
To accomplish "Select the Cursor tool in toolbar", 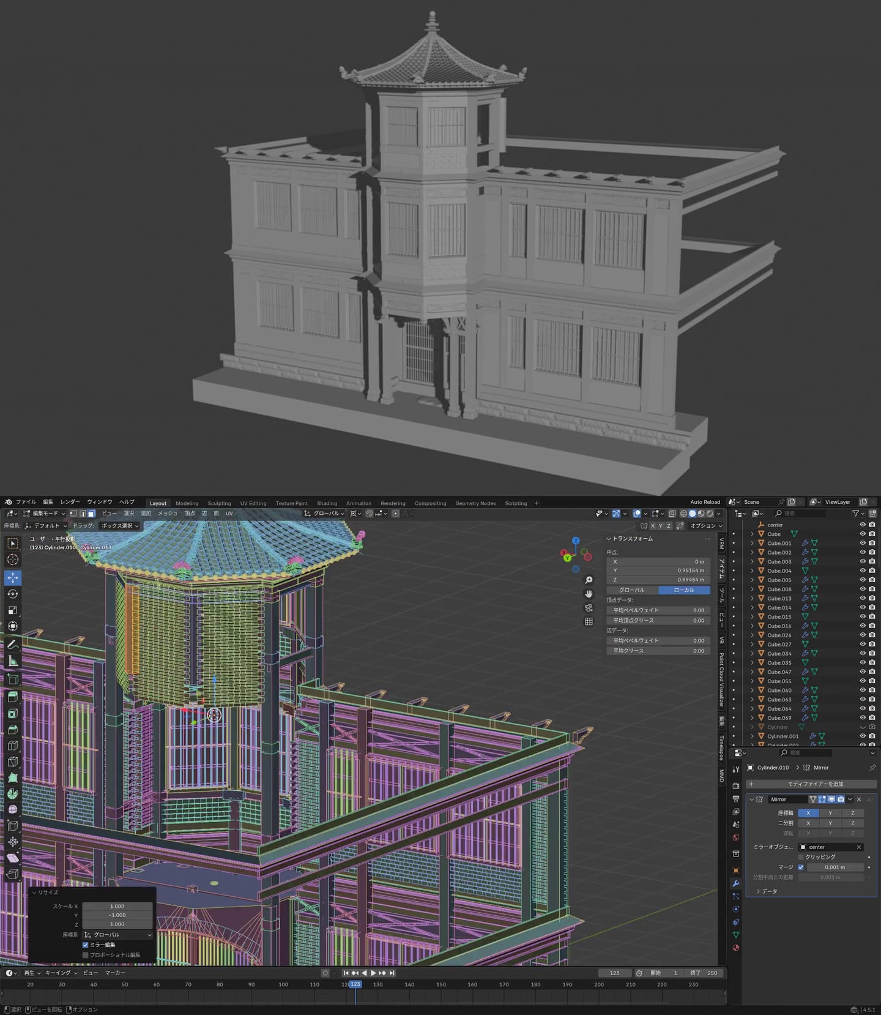I will click(x=13, y=560).
